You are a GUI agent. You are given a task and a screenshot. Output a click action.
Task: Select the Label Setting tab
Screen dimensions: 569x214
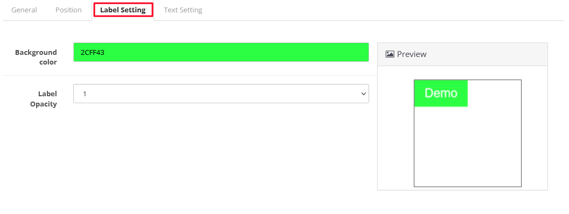pyautogui.click(x=123, y=10)
